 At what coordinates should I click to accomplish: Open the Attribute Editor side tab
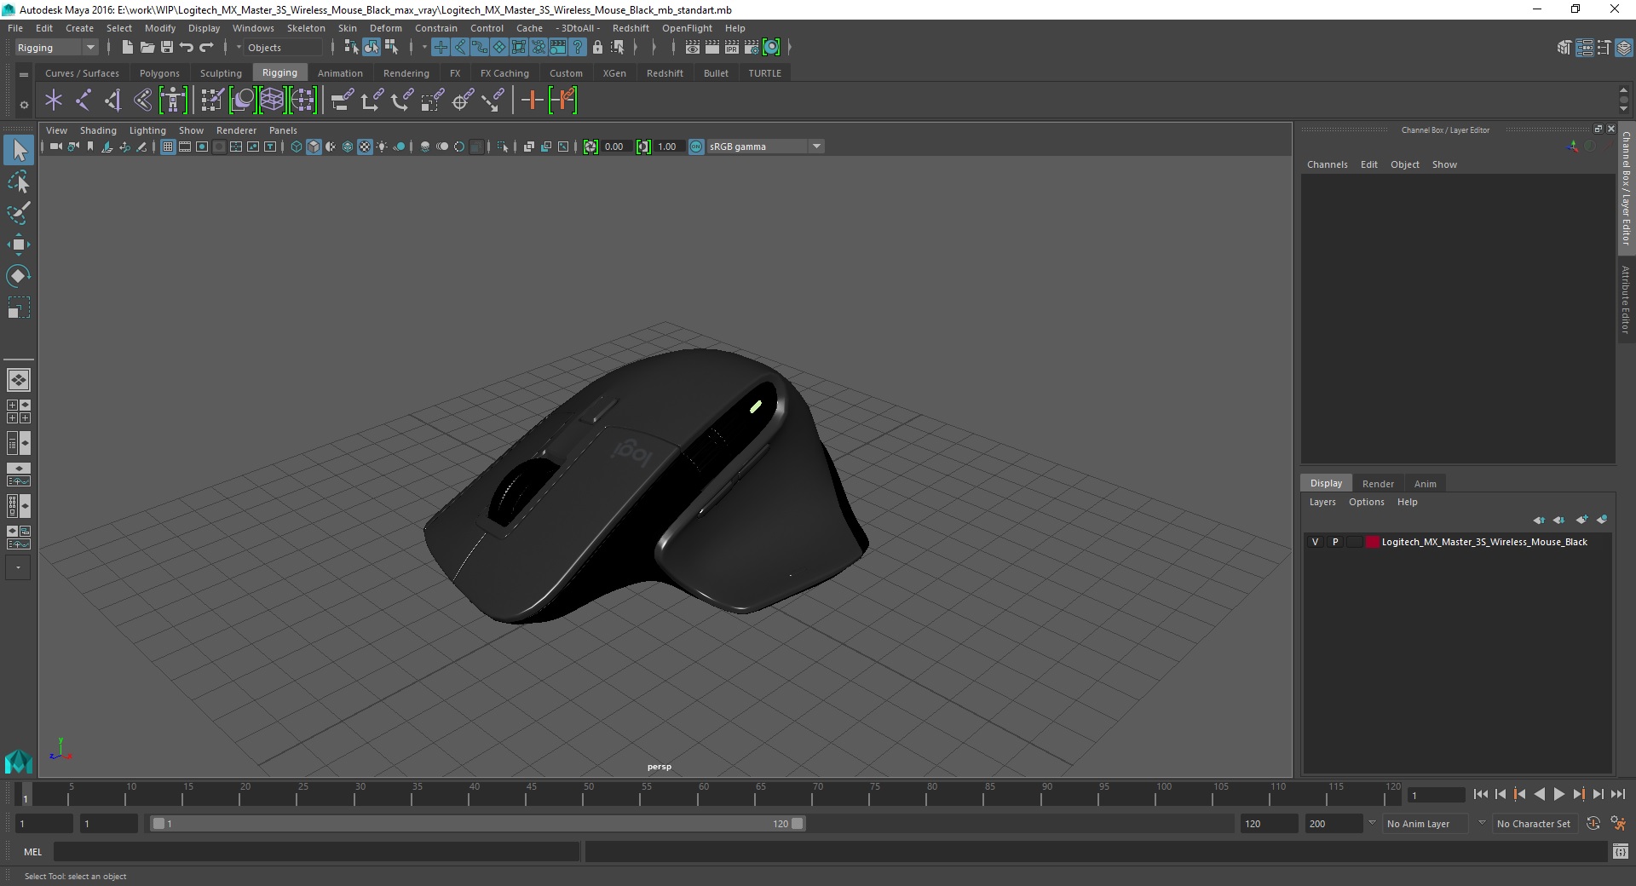[x=1626, y=300]
